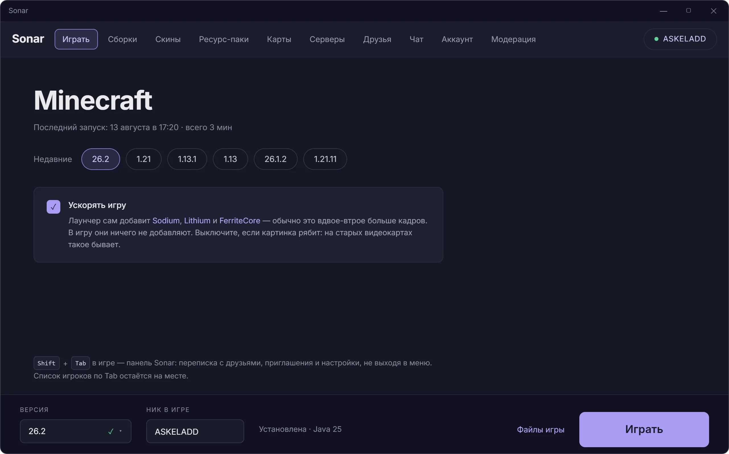This screenshot has height=454, width=729.
Task: Open the Скины tab
Action: pos(168,39)
